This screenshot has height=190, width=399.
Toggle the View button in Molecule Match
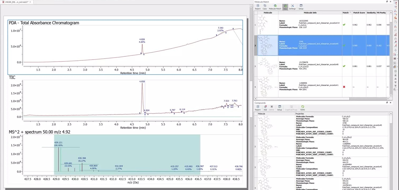click(285, 7)
